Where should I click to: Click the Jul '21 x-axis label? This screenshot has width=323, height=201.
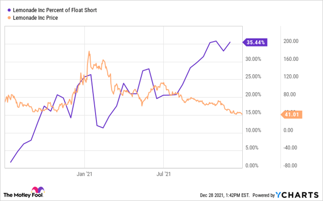click(164, 174)
